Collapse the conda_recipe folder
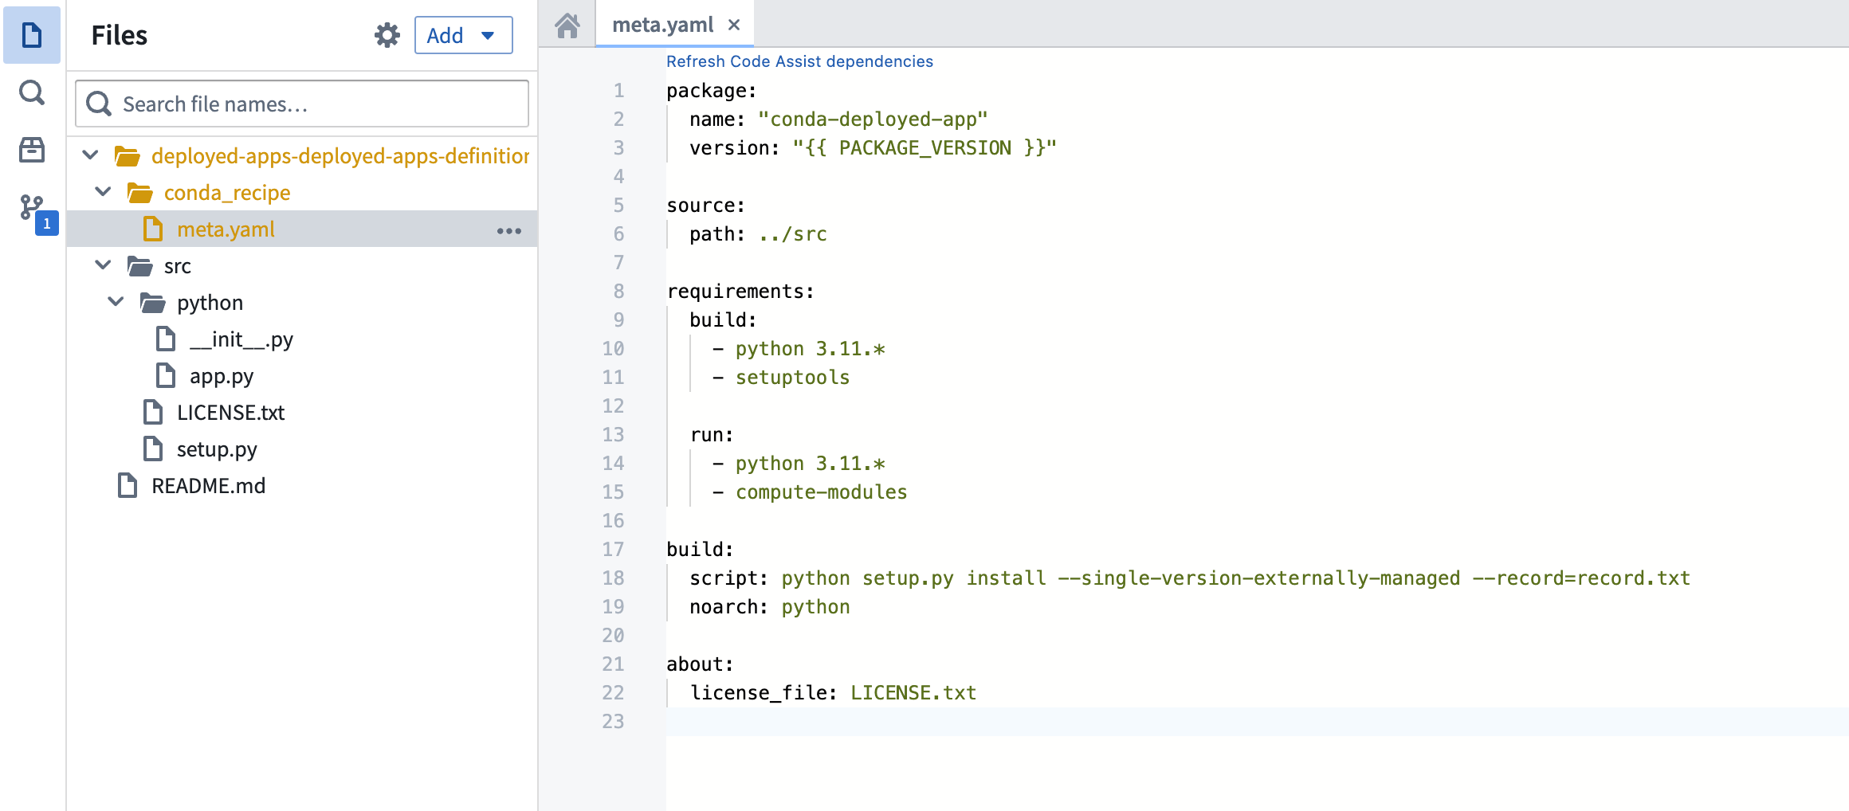This screenshot has height=811, width=1849. click(x=102, y=191)
